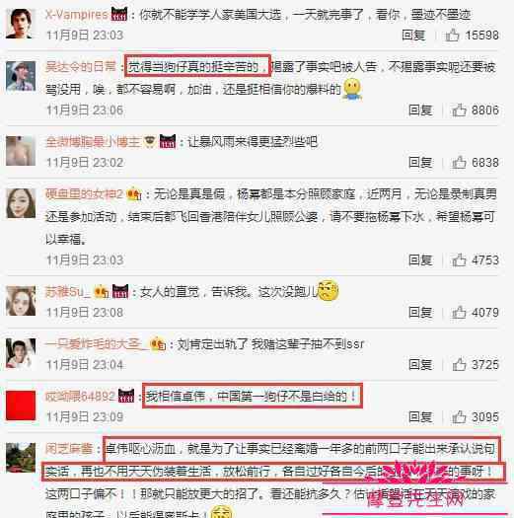Click the solid red square avatar
The image size is (514, 518).
coord(21,406)
